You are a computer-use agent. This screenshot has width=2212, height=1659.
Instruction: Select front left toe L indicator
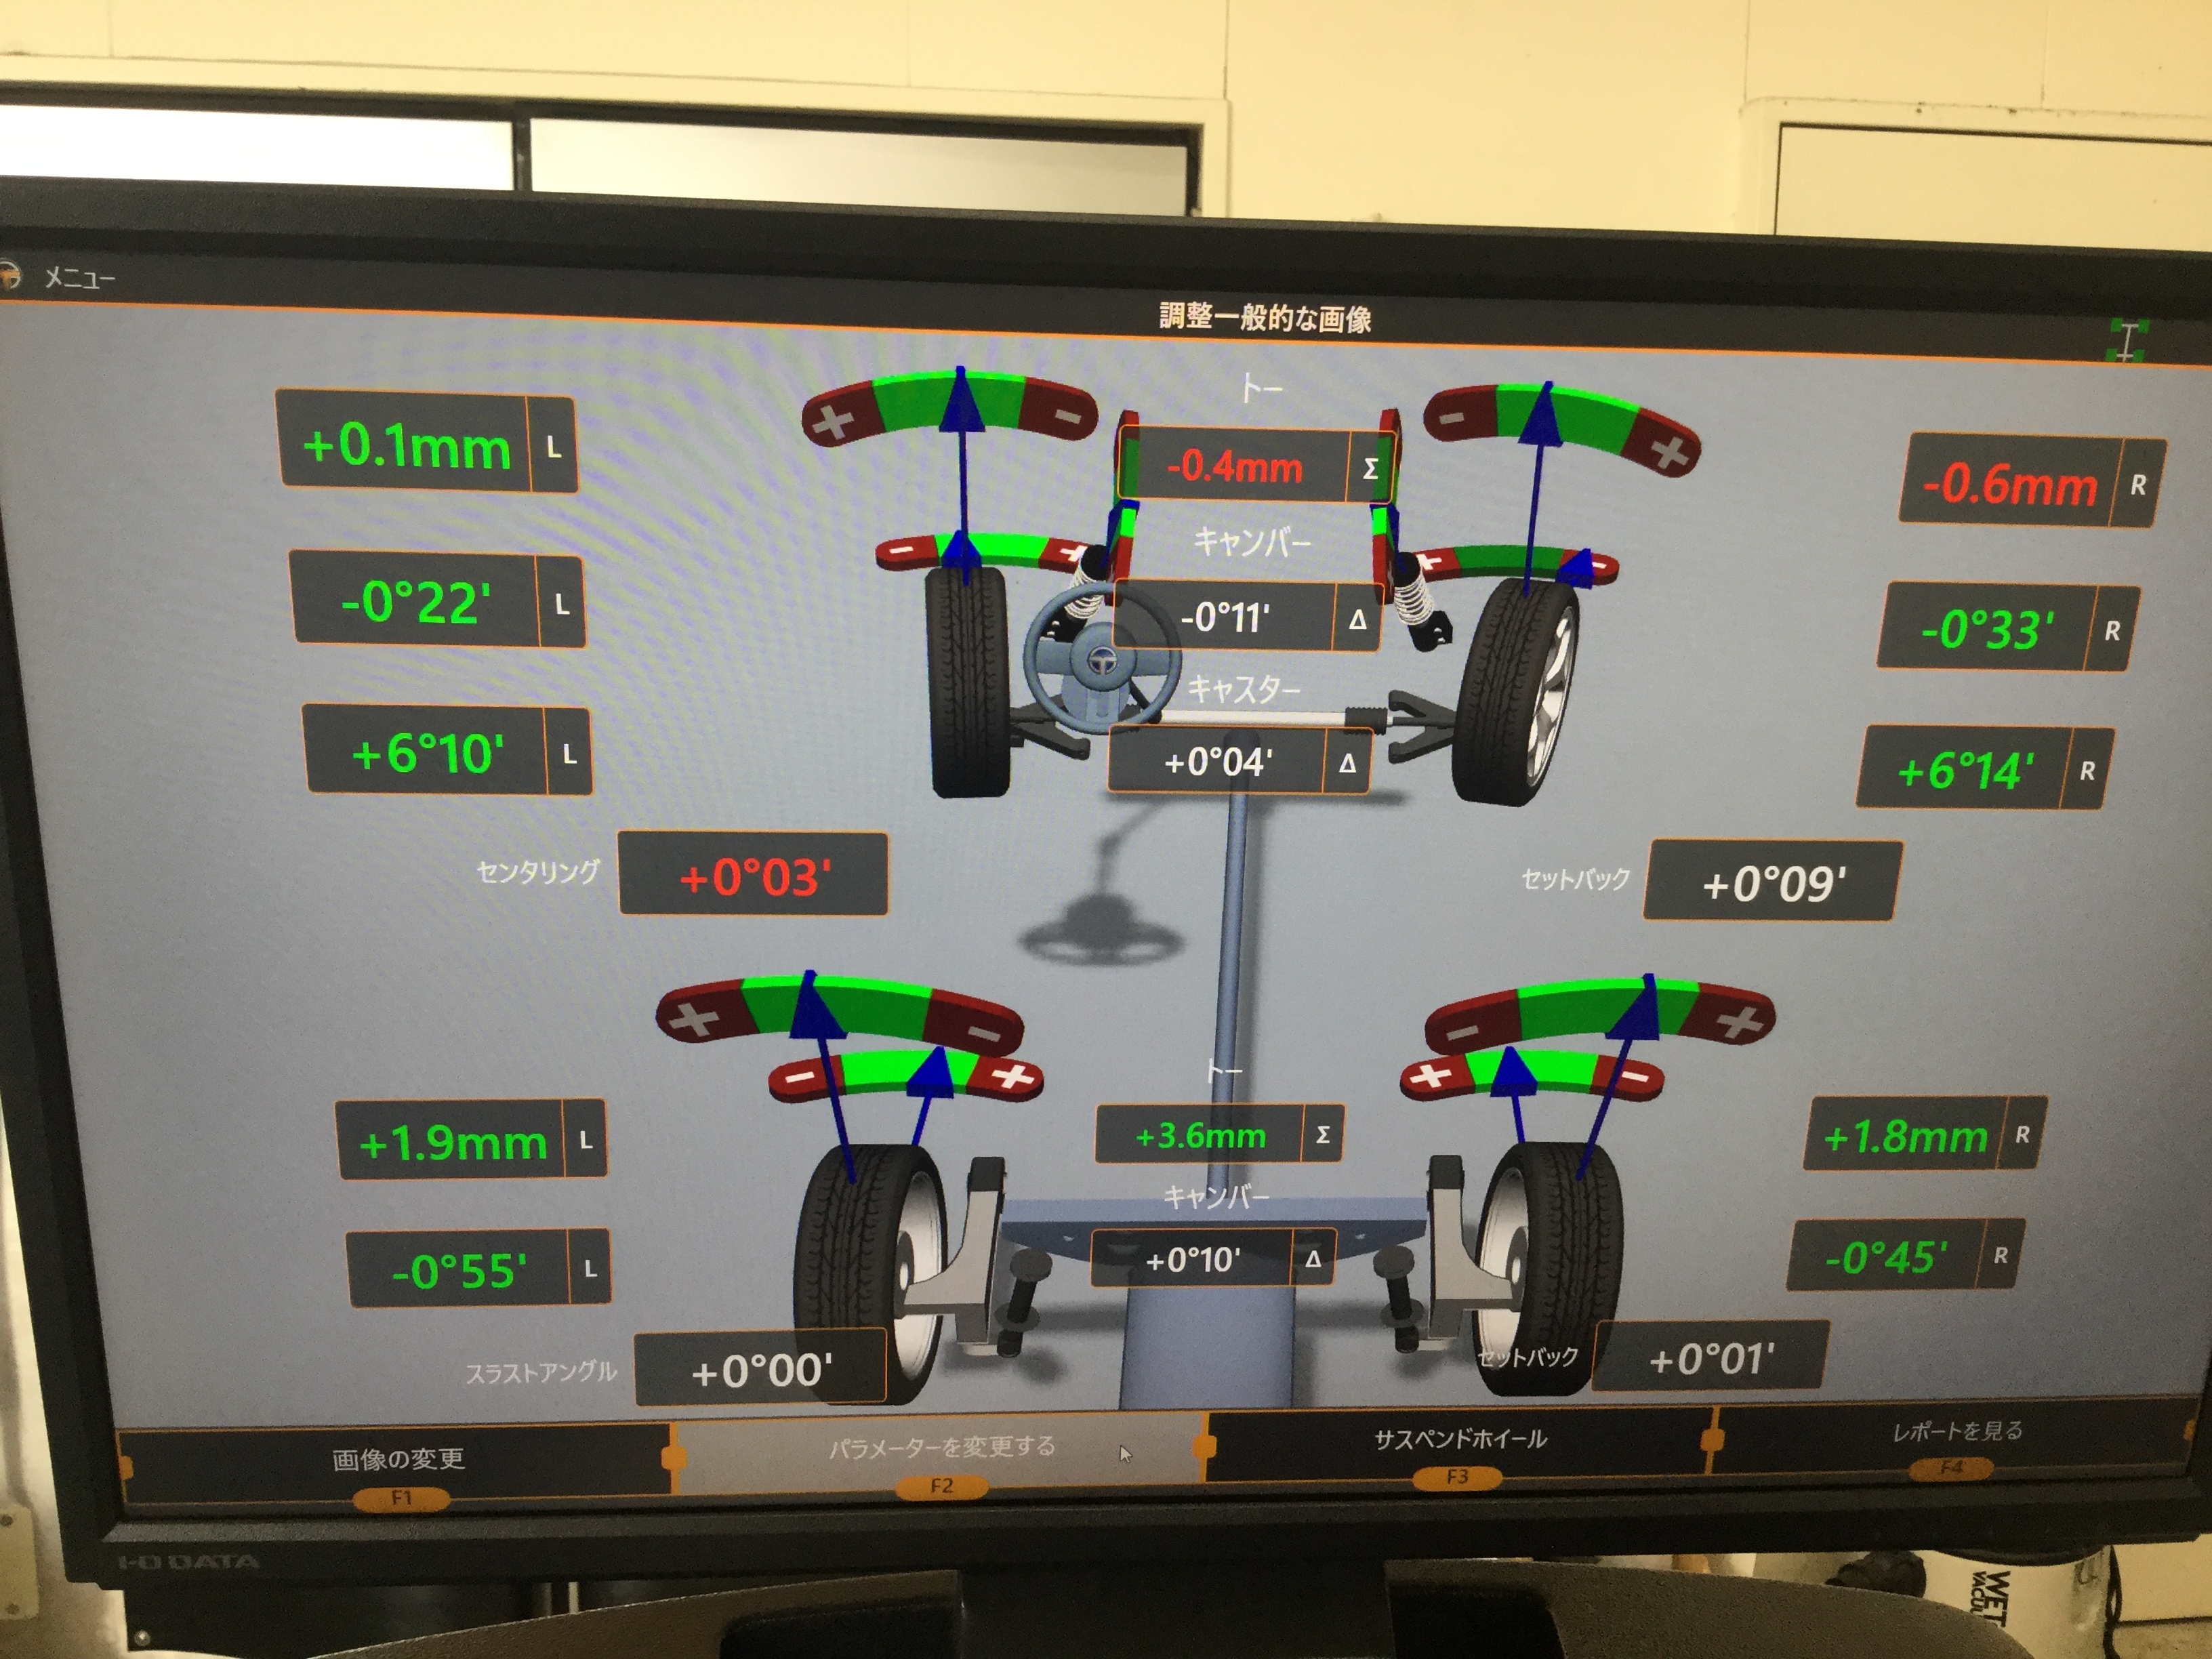coord(553,447)
